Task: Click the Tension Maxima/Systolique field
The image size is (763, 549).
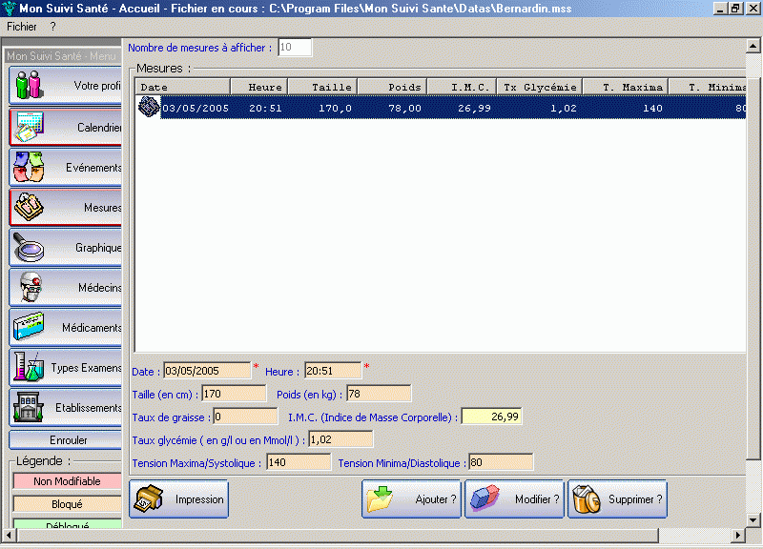Action: [x=299, y=462]
